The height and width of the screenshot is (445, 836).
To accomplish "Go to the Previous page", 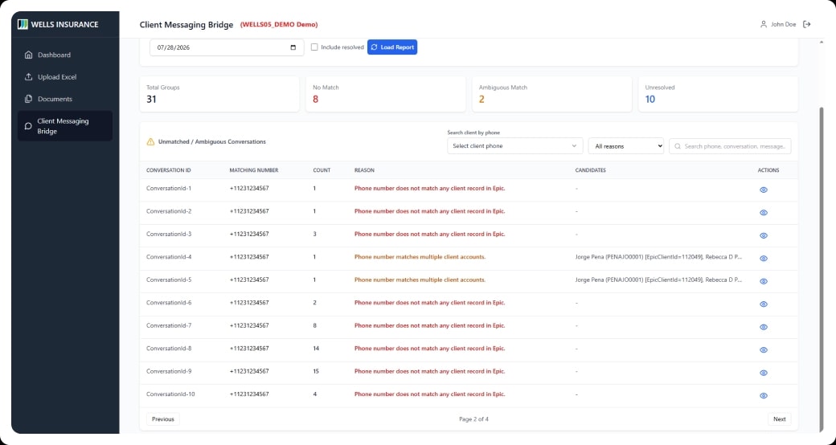I will click(x=162, y=418).
